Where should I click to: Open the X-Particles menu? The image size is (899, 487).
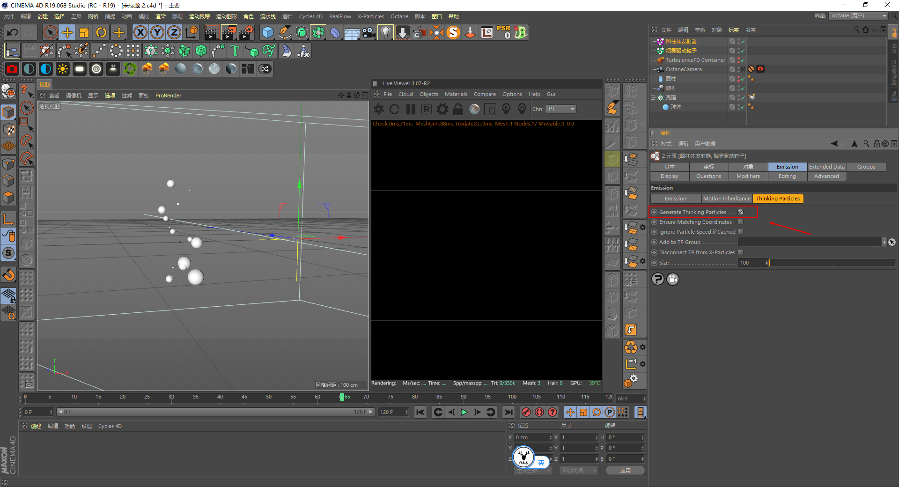tap(370, 16)
